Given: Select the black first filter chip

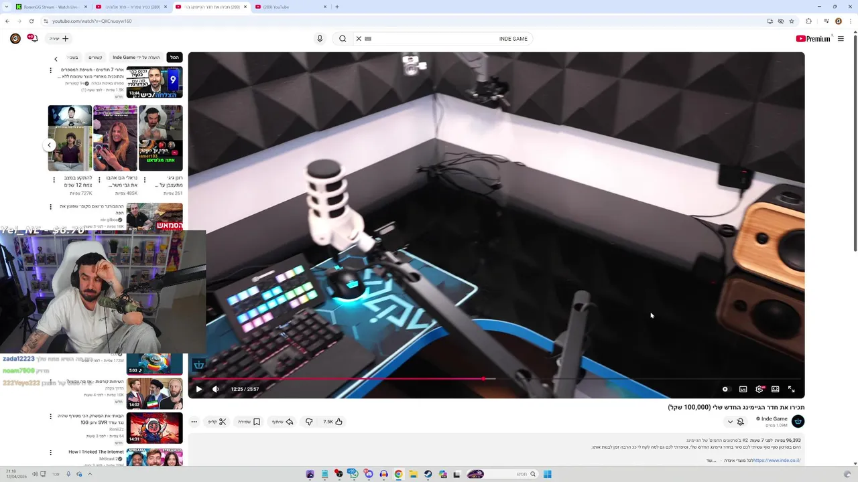Looking at the screenshot, I should [174, 58].
